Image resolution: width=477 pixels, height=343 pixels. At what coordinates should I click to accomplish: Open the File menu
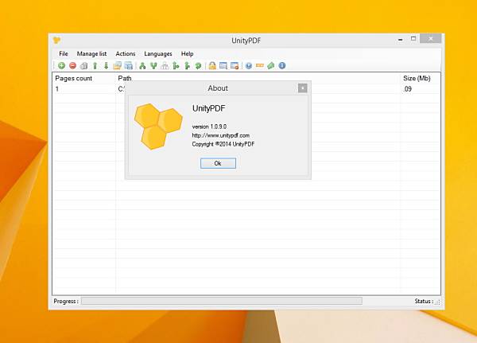coord(64,53)
